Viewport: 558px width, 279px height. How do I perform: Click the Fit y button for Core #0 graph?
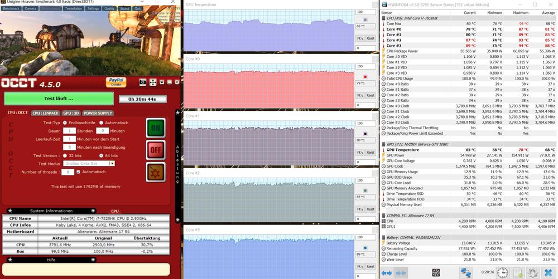click(x=360, y=95)
